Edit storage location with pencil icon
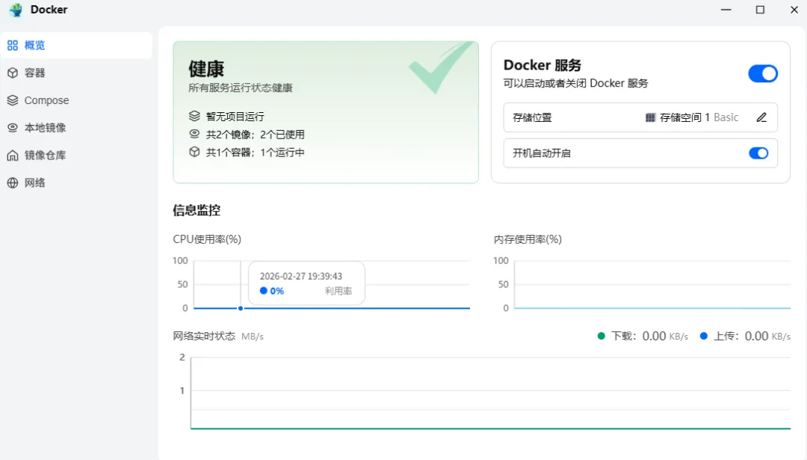807x460 pixels. [761, 117]
